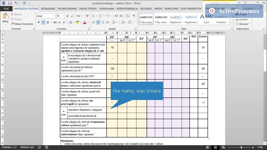Screen dimensions: 267x150
Task: Justify the paragraph text
Action: coord(107,22)
